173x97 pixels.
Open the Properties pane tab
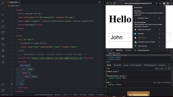[162, 65]
